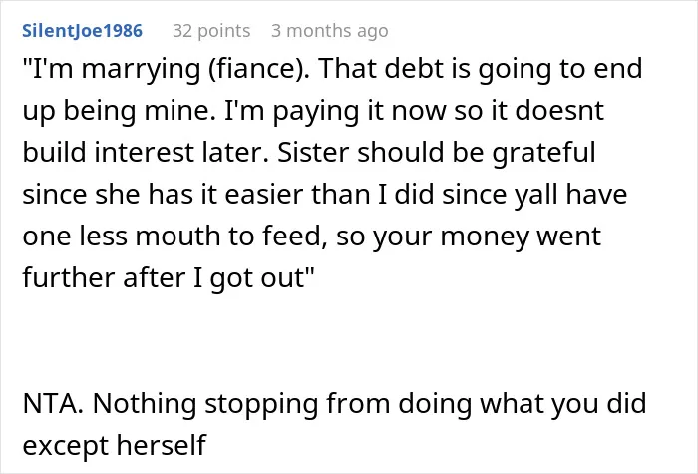Click the word "interest" in the third line
The height and width of the screenshot is (474, 698).
(x=145, y=153)
